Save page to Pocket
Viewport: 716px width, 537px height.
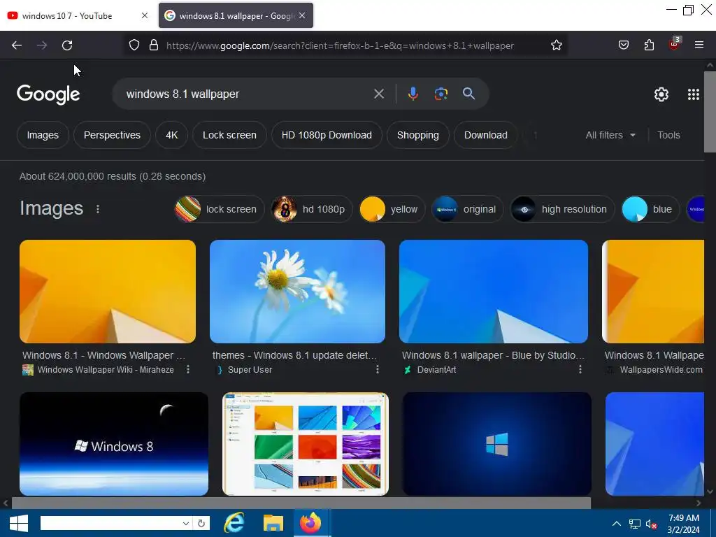click(x=624, y=45)
